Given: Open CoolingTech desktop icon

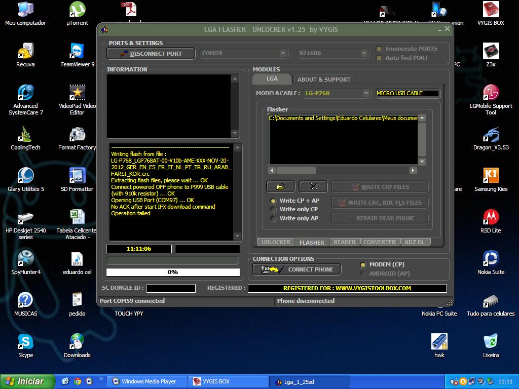Looking at the screenshot, I should coord(25,138).
